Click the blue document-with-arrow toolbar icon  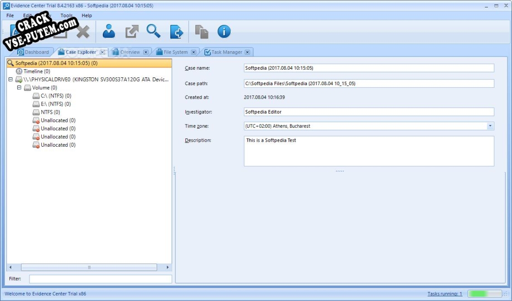(177, 32)
